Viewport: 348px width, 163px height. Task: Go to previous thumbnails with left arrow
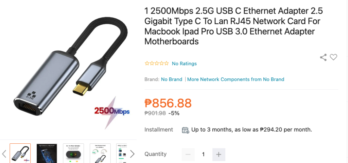4,154
